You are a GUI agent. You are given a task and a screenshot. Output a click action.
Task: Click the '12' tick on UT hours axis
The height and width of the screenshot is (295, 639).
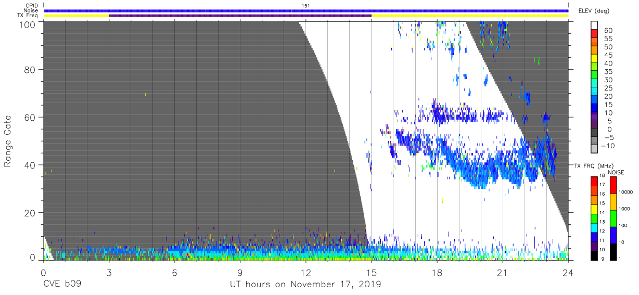[306, 272]
